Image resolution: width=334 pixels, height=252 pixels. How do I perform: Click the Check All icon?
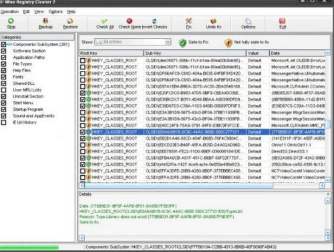coord(104,21)
